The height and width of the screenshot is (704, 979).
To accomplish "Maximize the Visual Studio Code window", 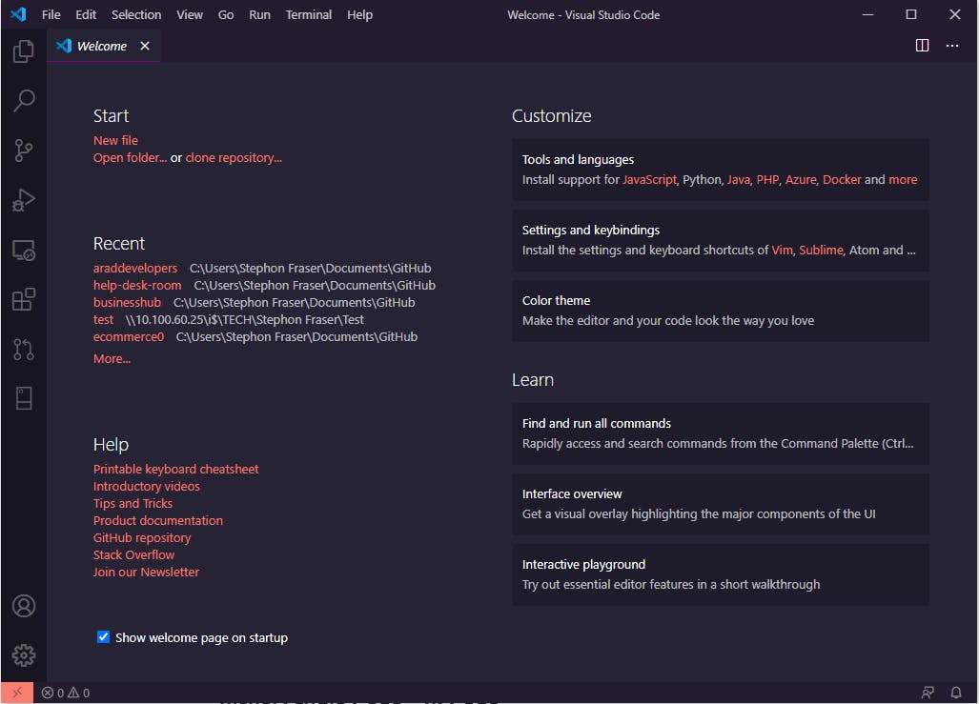I will pos(911,14).
